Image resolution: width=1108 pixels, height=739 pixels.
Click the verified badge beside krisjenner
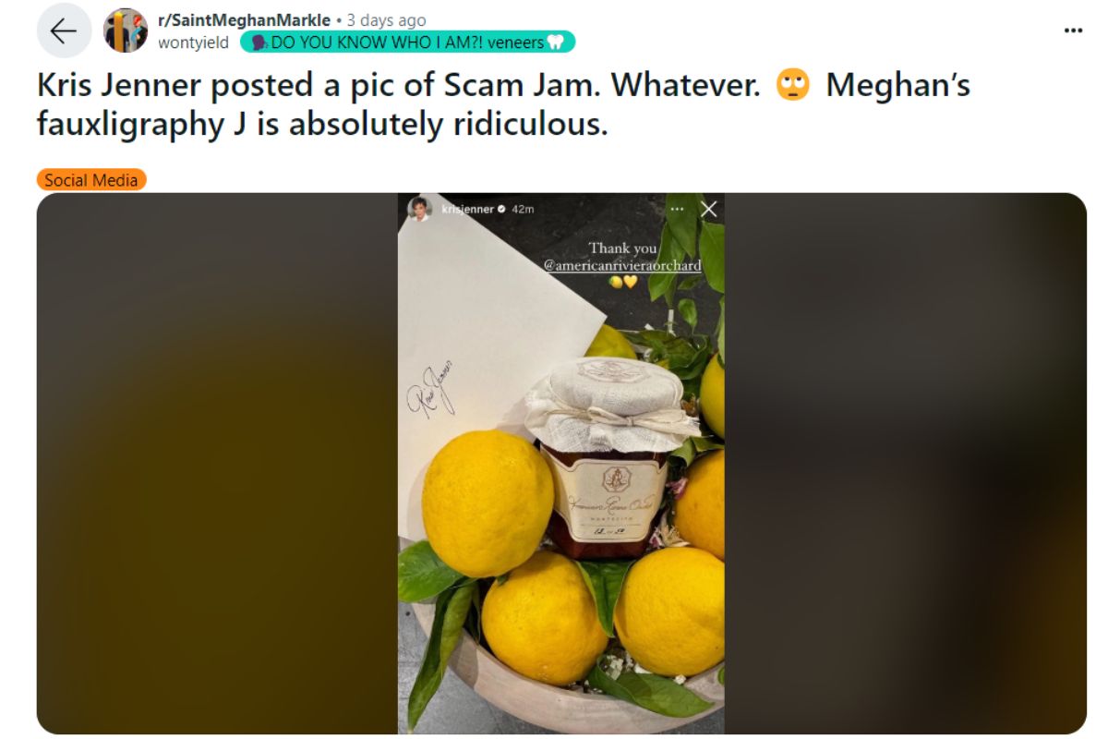502,210
